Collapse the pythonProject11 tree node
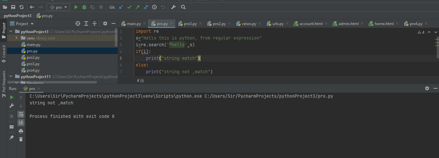The width and height of the screenshot is (439, 158). point(10,77)
